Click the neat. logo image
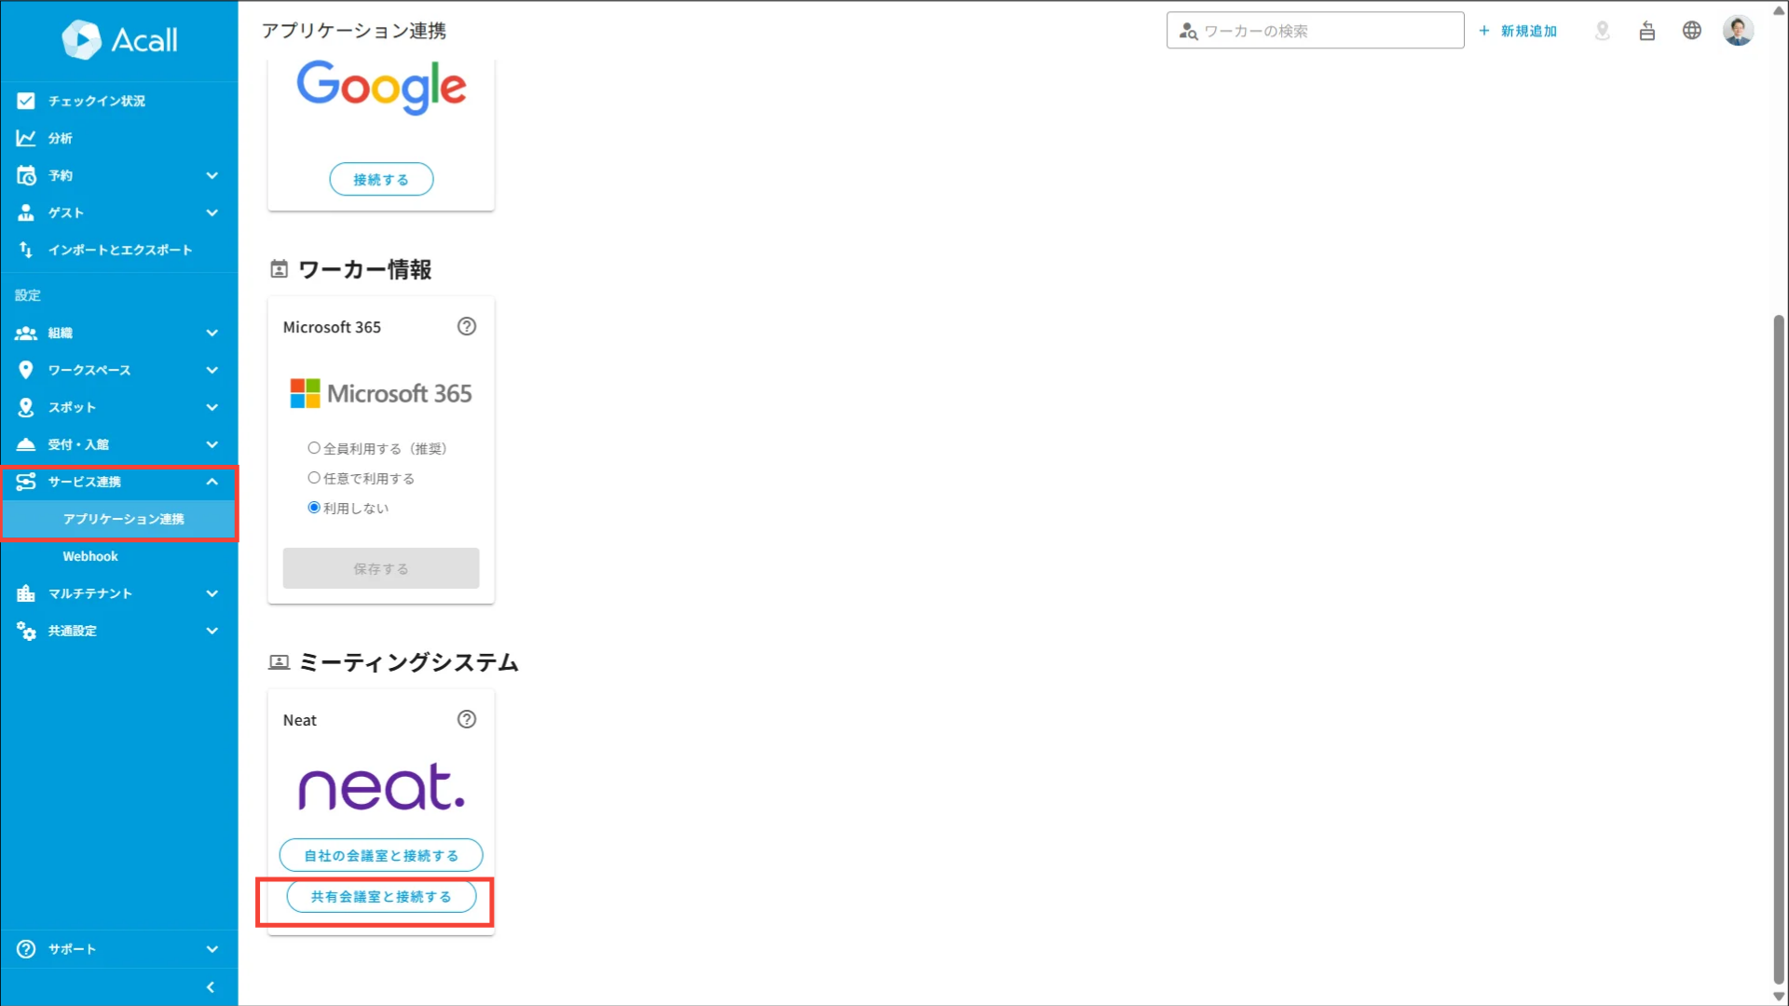 point(381,787)
